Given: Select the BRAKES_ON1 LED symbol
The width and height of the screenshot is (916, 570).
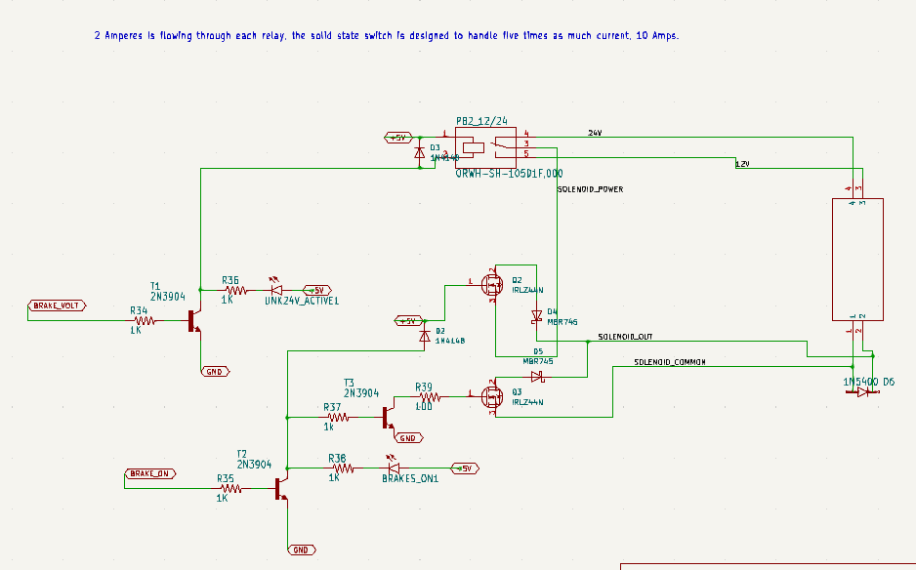Looking at the screenshot, I should pyautogui.click(x=394, y=466).
